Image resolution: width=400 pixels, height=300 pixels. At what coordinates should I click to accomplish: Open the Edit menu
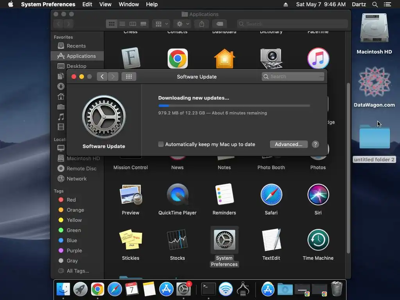pyautogui.click(x=87, y=4)
